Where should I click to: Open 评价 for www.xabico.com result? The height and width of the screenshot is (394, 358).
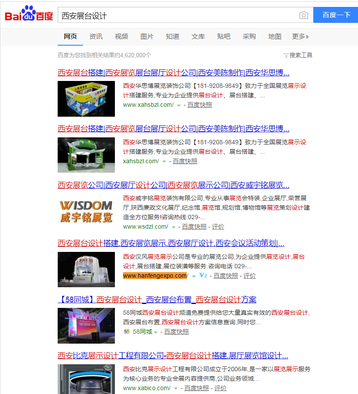coord(220,388)
